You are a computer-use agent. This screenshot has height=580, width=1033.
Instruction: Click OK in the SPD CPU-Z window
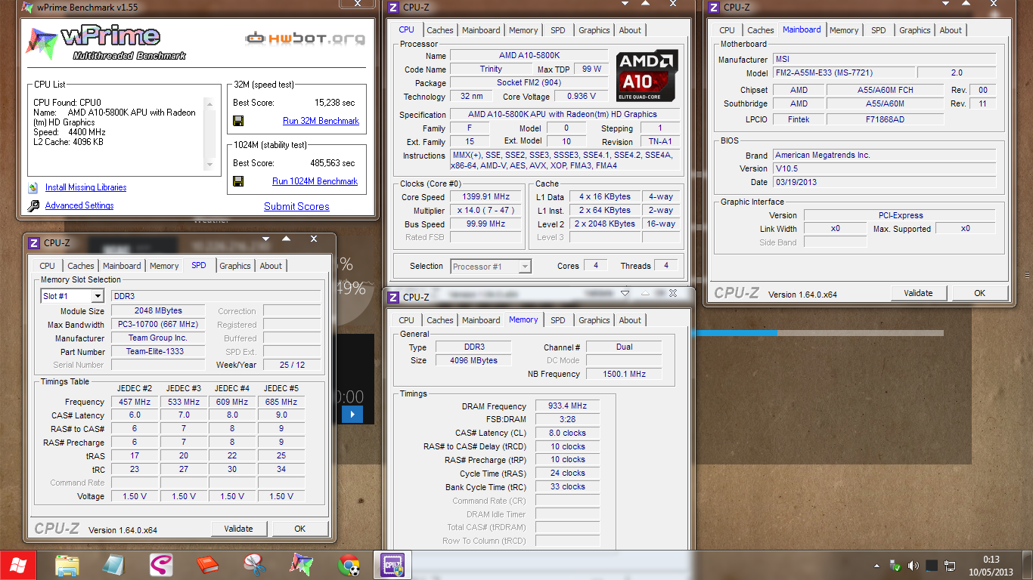coord(300,529)
